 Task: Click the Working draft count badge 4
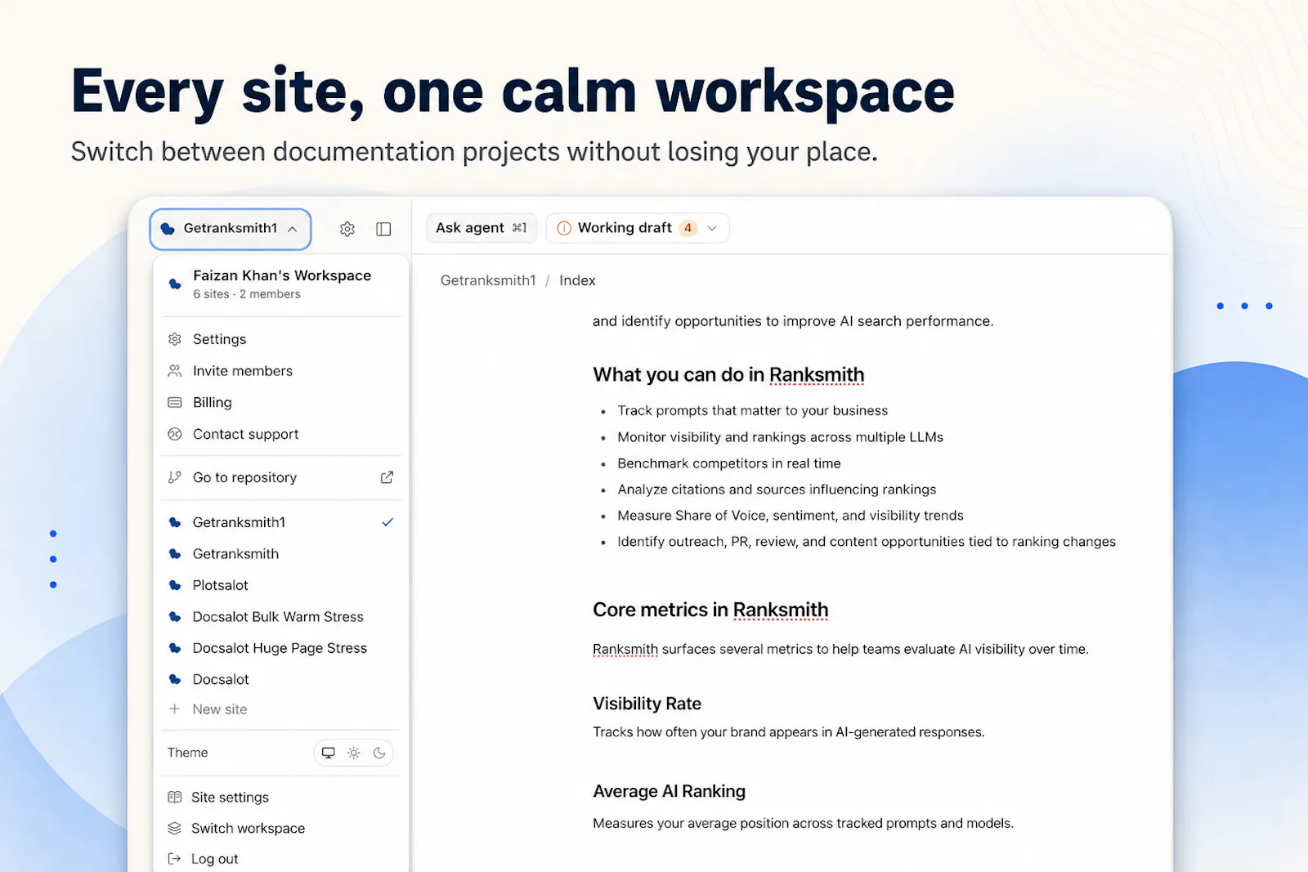click(x=688, y=228)
